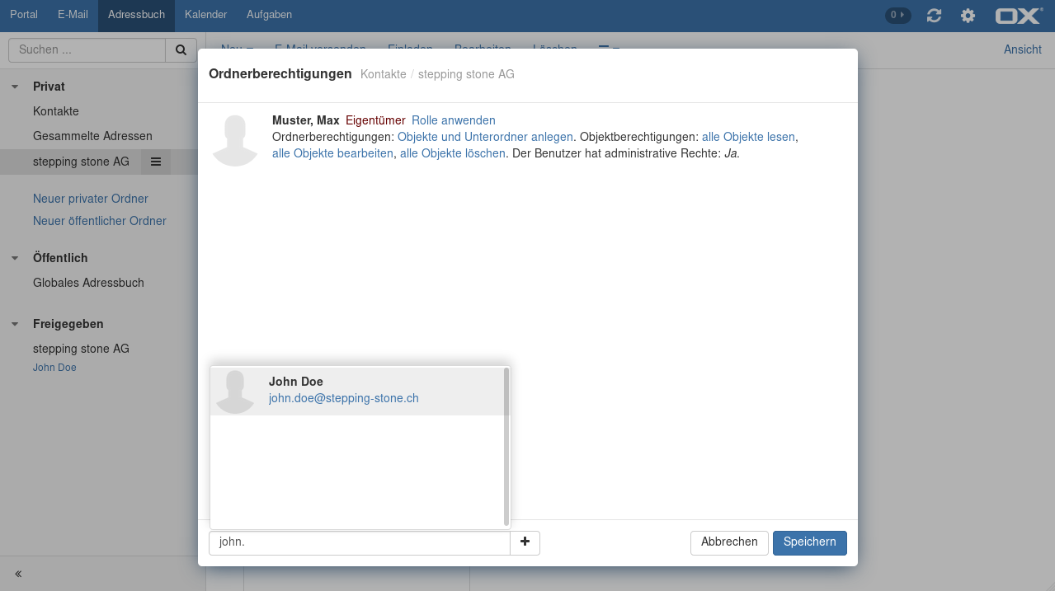The height and width of the screenshot is (591, 1055).
Task: Click the search magnifier button
Action: pyautogui.click(x=181, y=50)
